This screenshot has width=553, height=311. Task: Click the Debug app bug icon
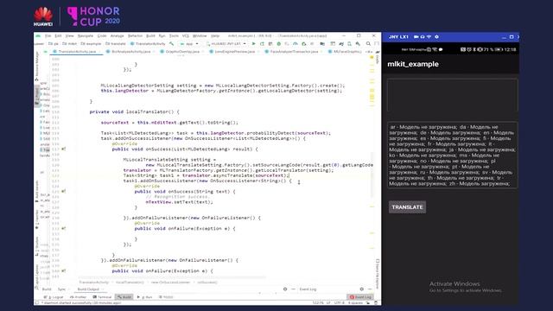point(278,44)
